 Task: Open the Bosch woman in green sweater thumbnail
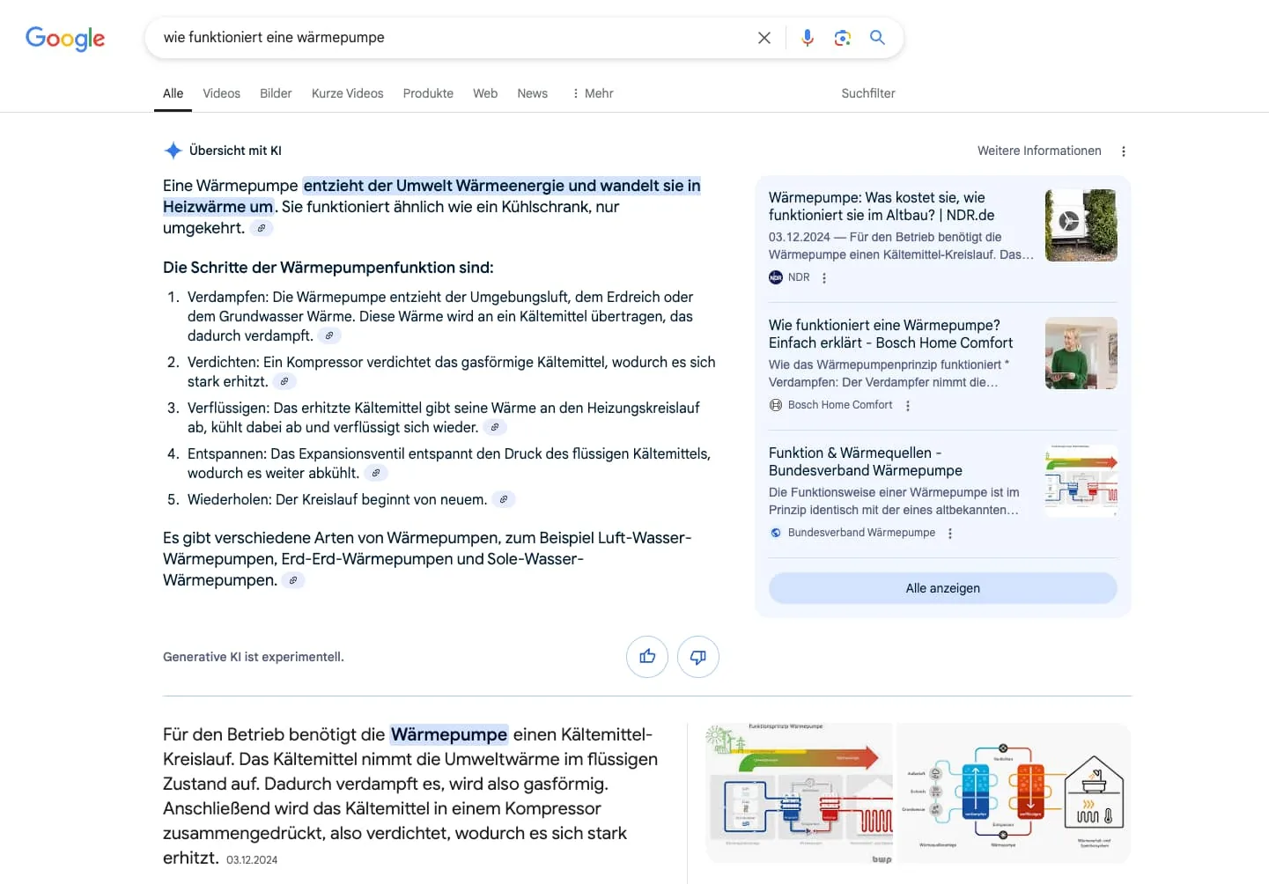(1081, 353)
